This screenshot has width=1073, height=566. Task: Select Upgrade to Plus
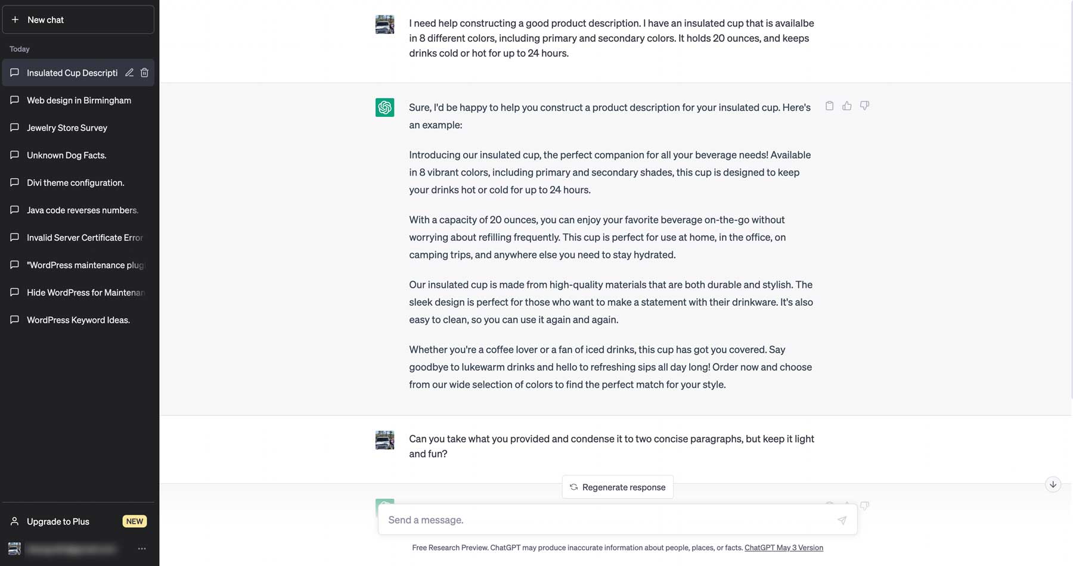pos(57,521)
